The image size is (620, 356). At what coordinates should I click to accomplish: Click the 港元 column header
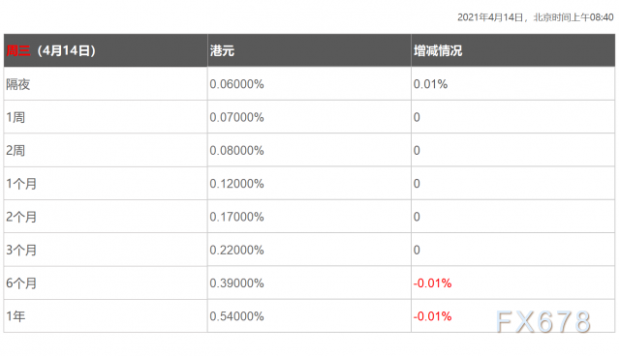(222, 50)
